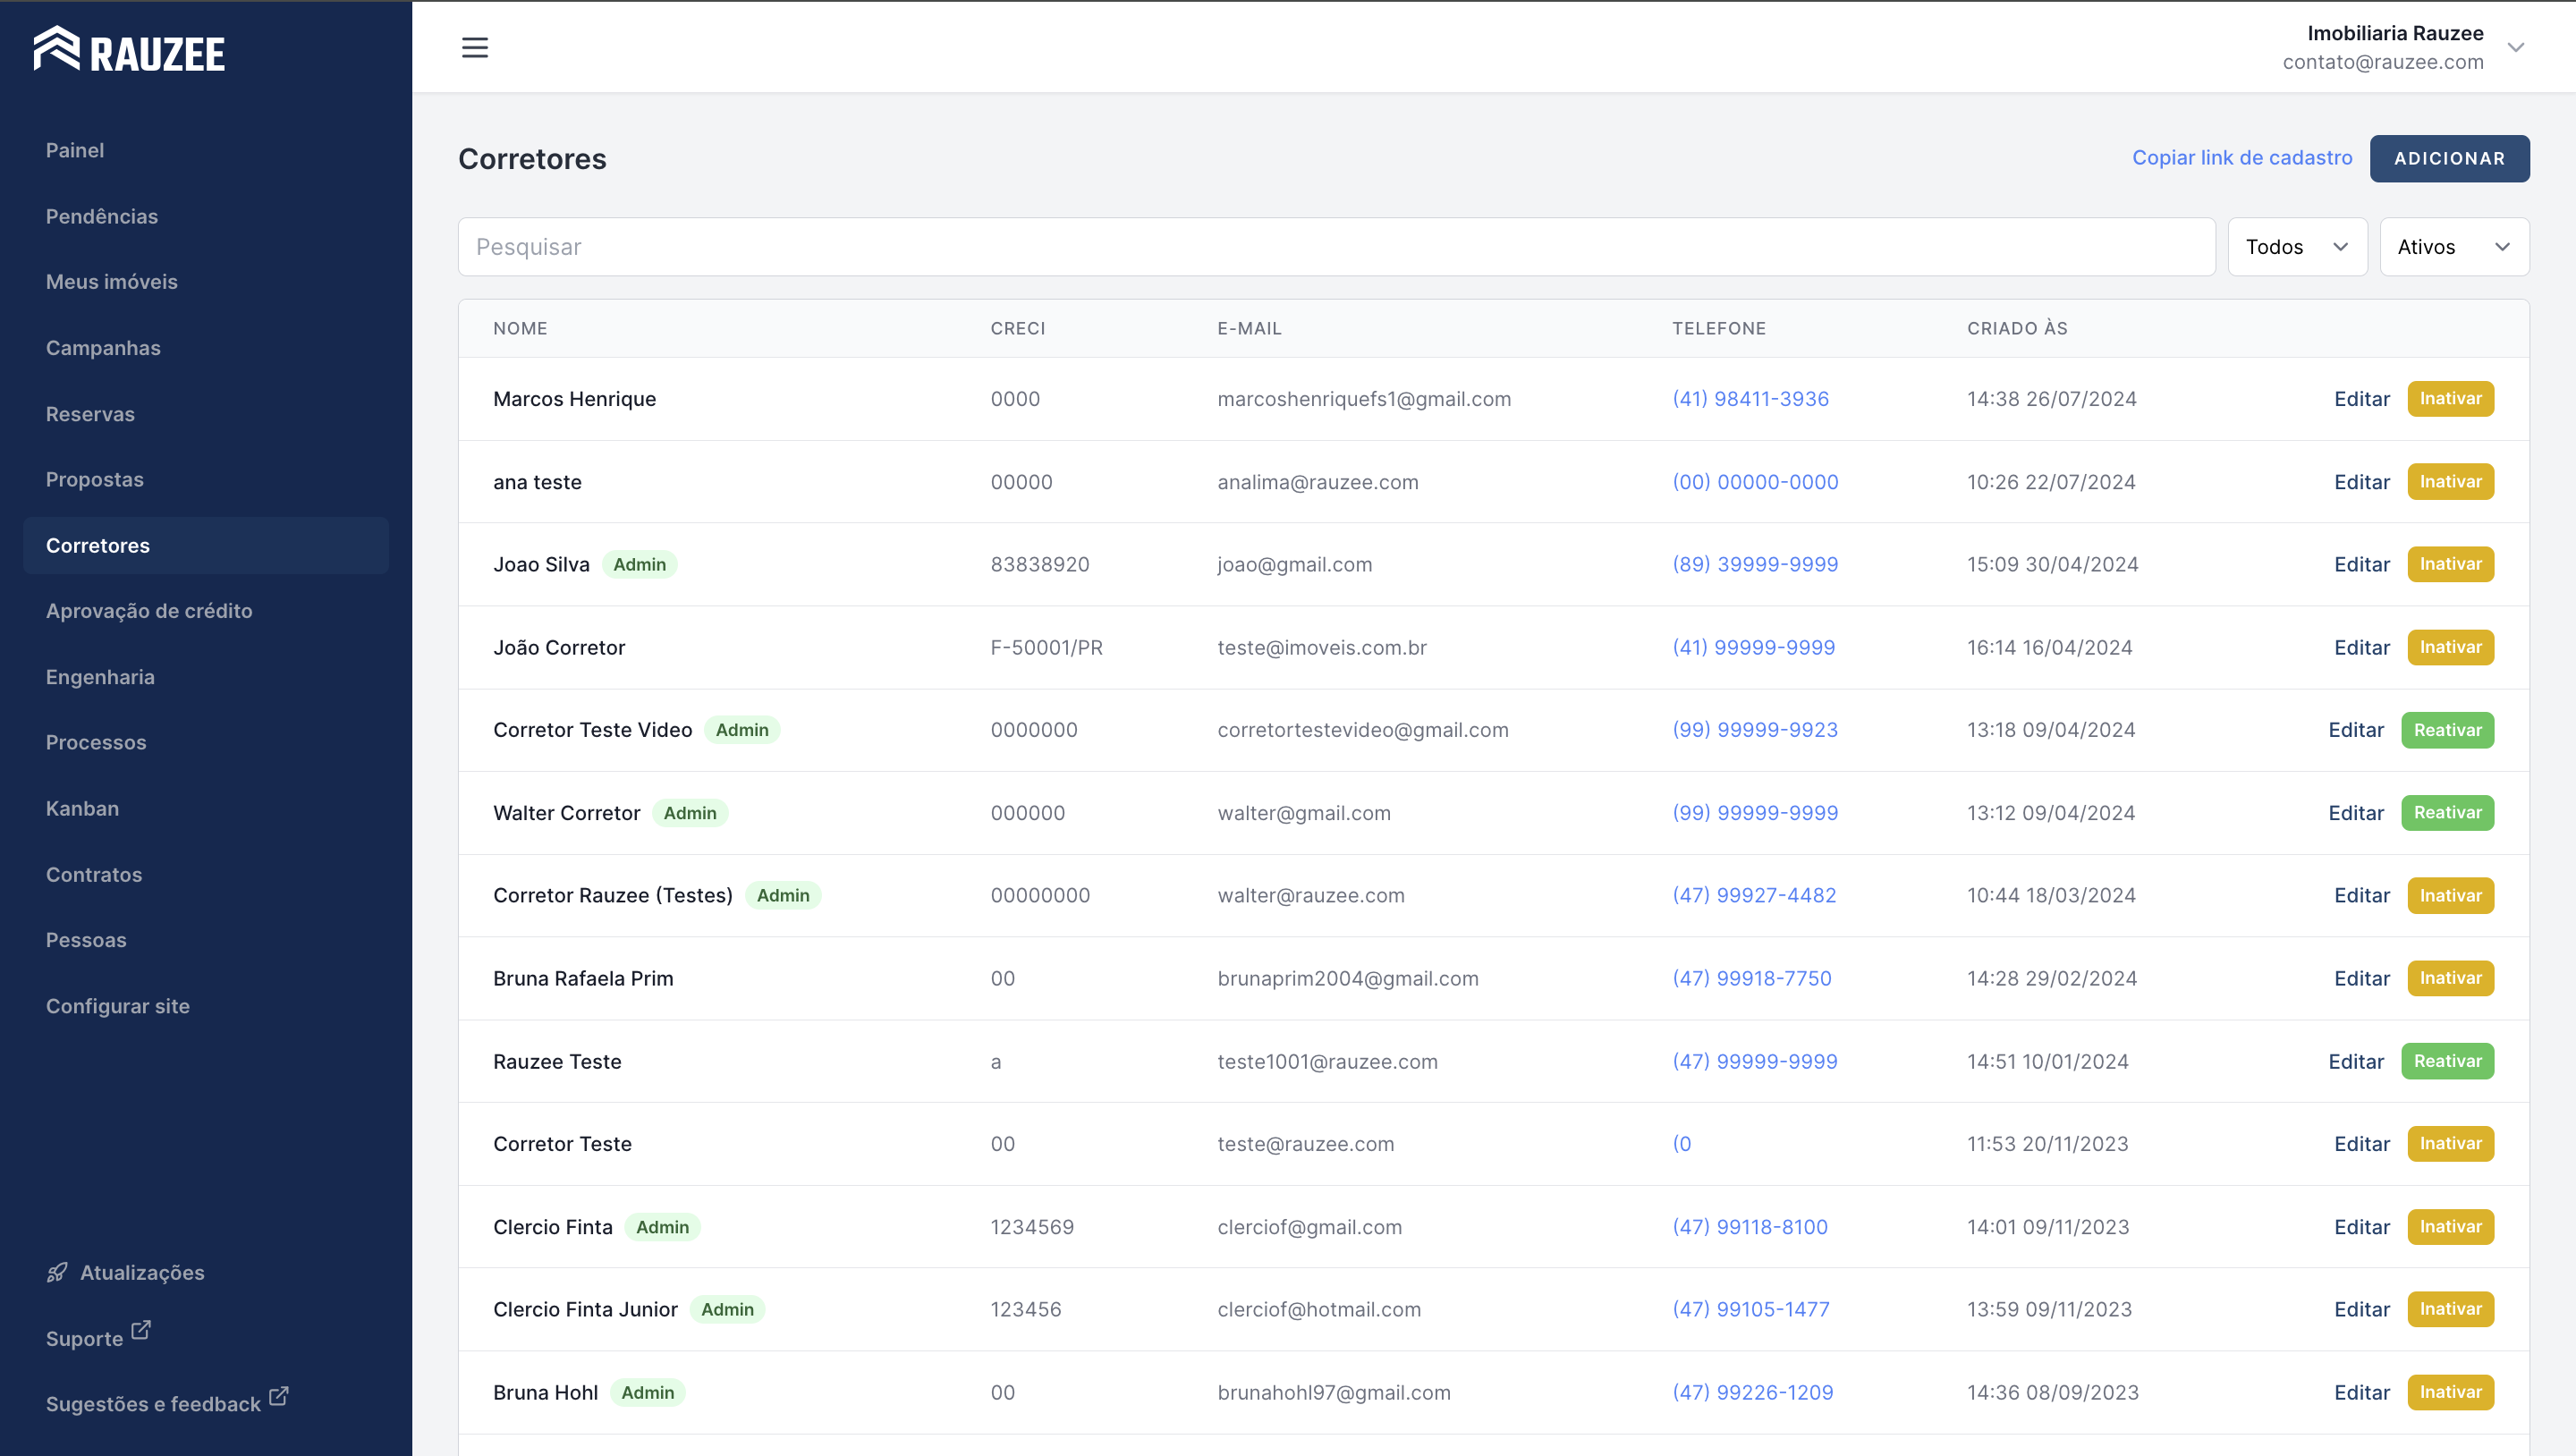Click phone (47) 99118-8100
This screenshot has height=1456, width=2576.
pyautogui.click(x=1750, y=1227)
